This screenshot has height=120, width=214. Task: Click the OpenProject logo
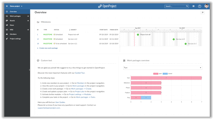[x=107, y=6]
